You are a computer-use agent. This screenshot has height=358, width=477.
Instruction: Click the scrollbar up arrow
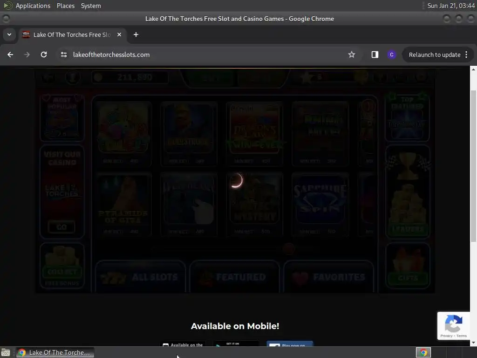pyautogui.click(x=473, y=69)
